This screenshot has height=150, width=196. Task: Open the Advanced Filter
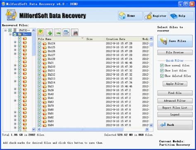click(x=175, y=101)
